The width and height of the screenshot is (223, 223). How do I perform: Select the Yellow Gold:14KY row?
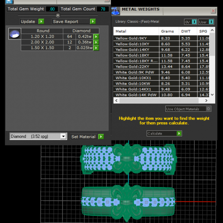[136, 49]
